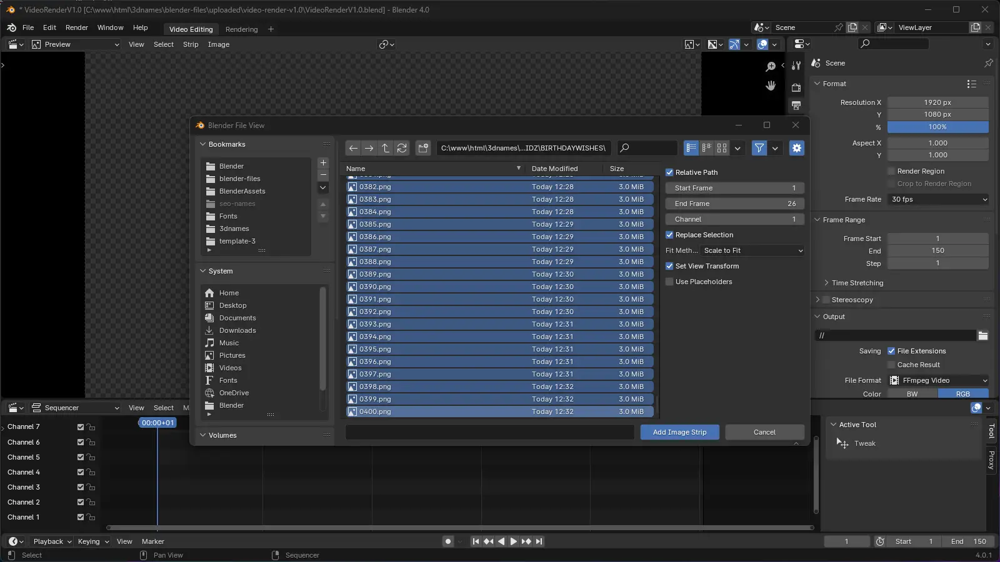
Task: Play animation in reverse
Action: click(x=501, y=541)
